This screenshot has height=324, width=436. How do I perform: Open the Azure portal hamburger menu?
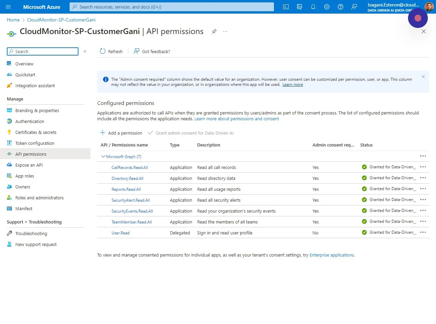tap(9, 7)
